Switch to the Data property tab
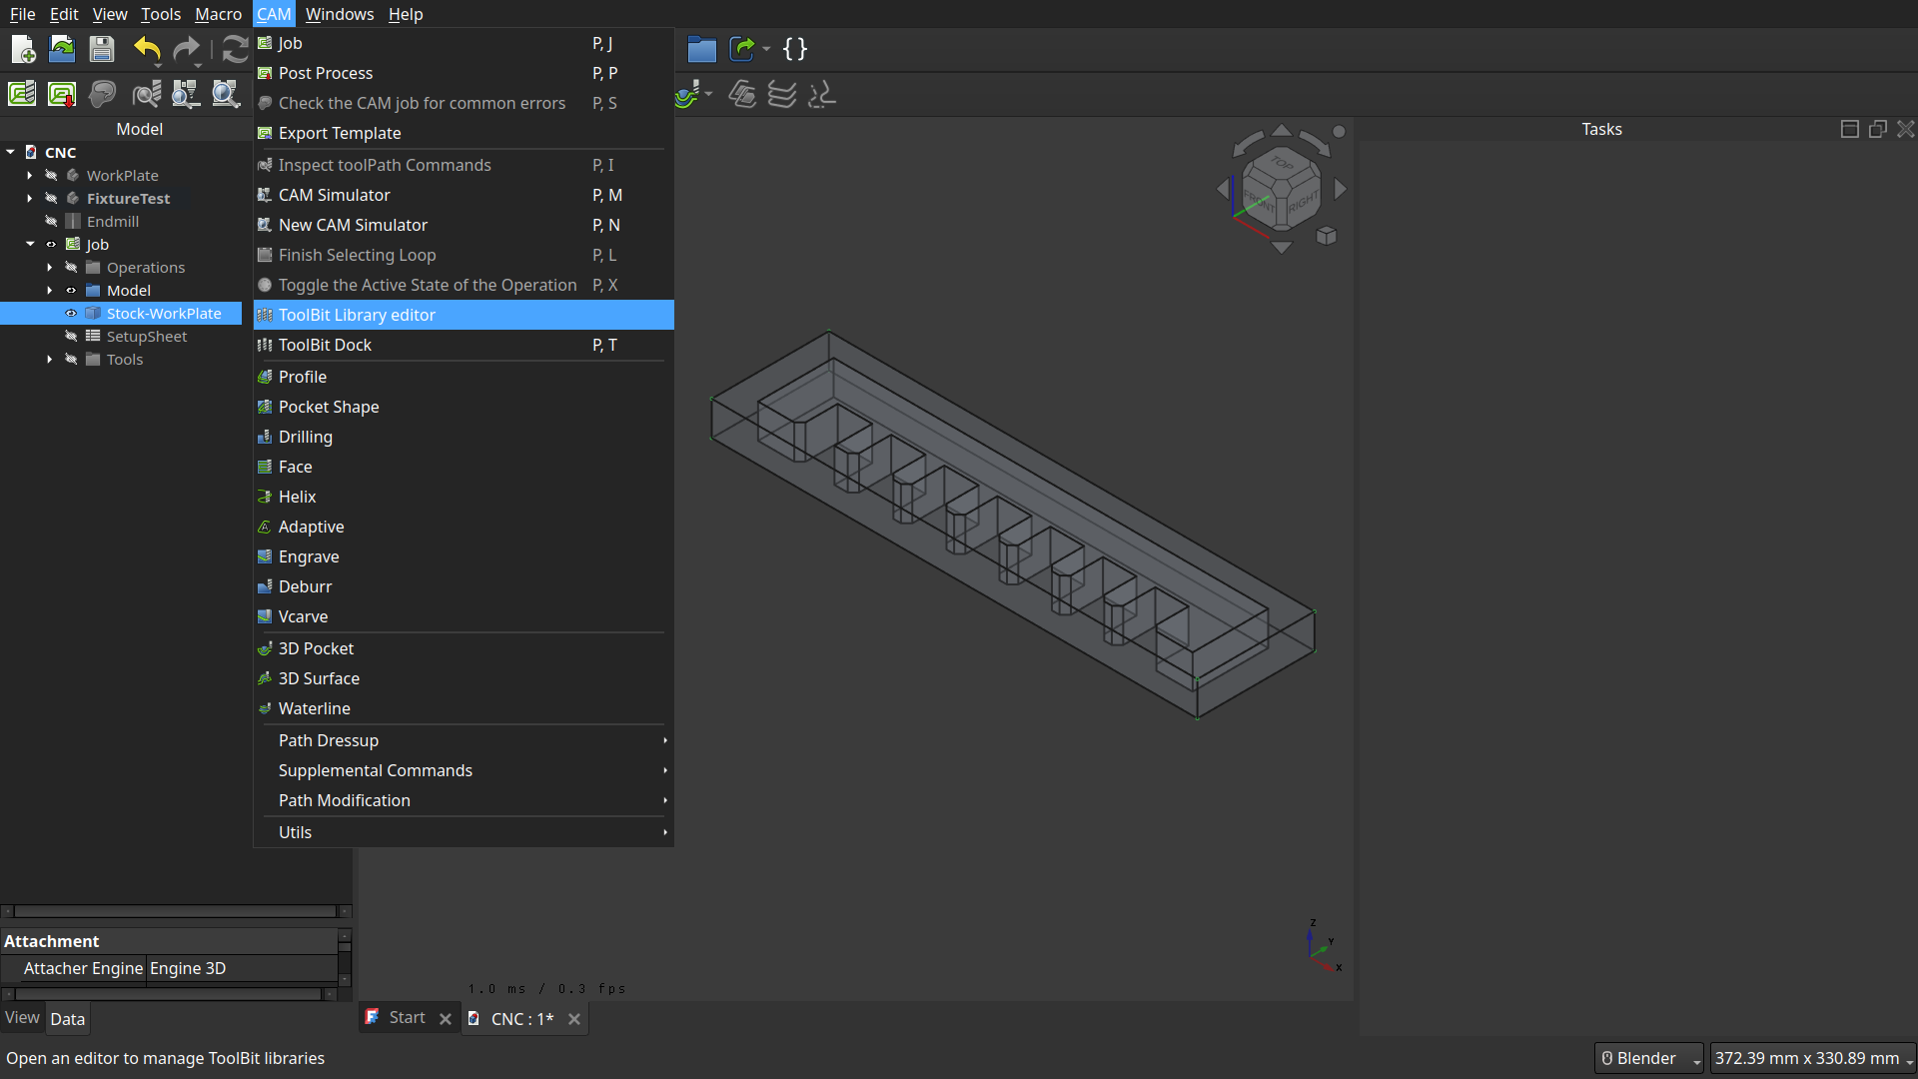Screen dimensions: 1918x1079 [x=68, y=1019]
